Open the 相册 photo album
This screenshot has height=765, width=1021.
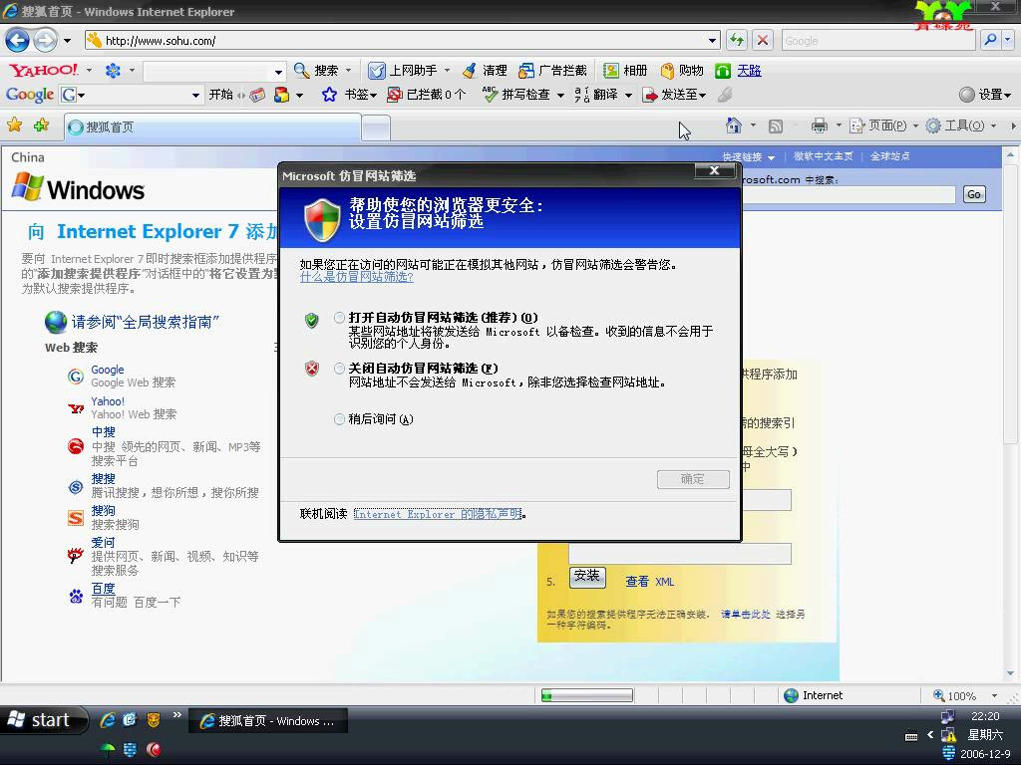pos(625,71)
